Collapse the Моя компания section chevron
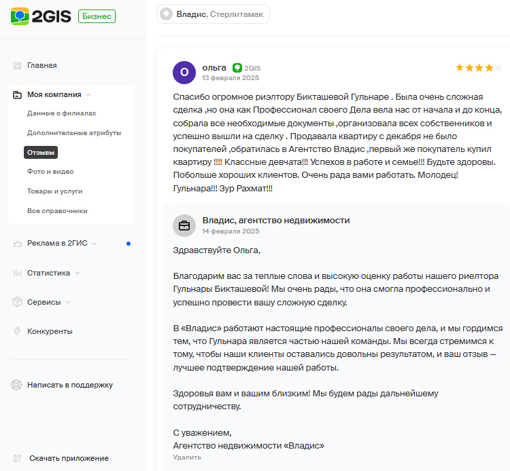This screenshot has height=471, width=510. pos(89,95)
